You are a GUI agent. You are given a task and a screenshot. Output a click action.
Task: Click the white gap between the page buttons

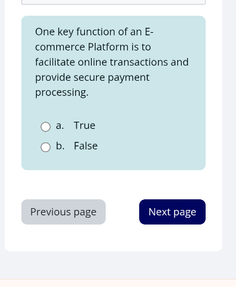click(122, 212)
